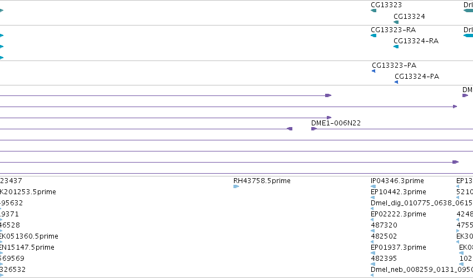
Task: Click the 95632 label
Action: (12, 203)
